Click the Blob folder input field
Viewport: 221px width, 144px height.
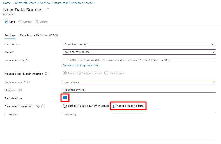pyautogui.click(x=139, y=90)
